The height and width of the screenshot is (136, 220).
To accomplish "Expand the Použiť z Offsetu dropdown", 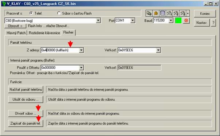I will coord(81,68).
